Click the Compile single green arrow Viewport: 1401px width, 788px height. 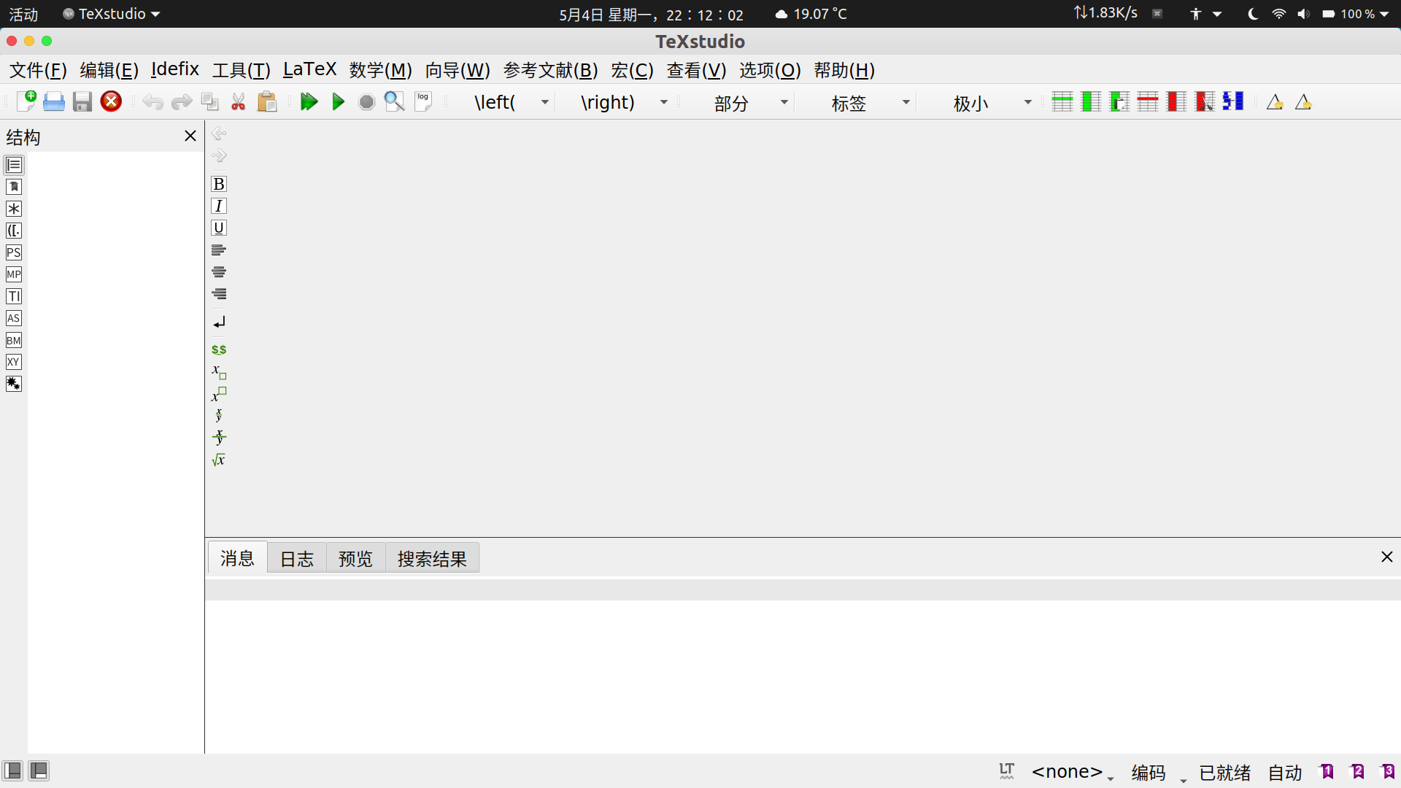click(x=338, y=102)
